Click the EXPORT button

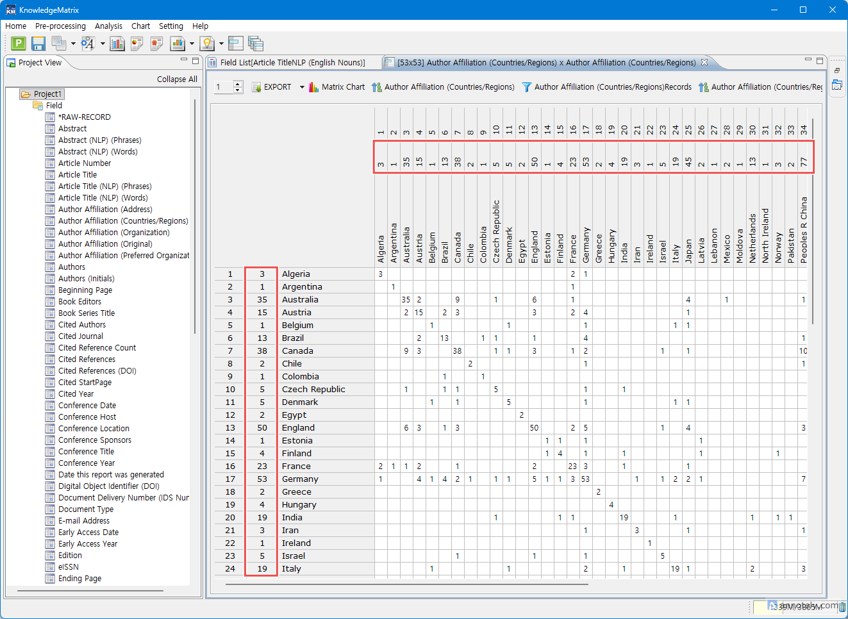coord(271,87)
